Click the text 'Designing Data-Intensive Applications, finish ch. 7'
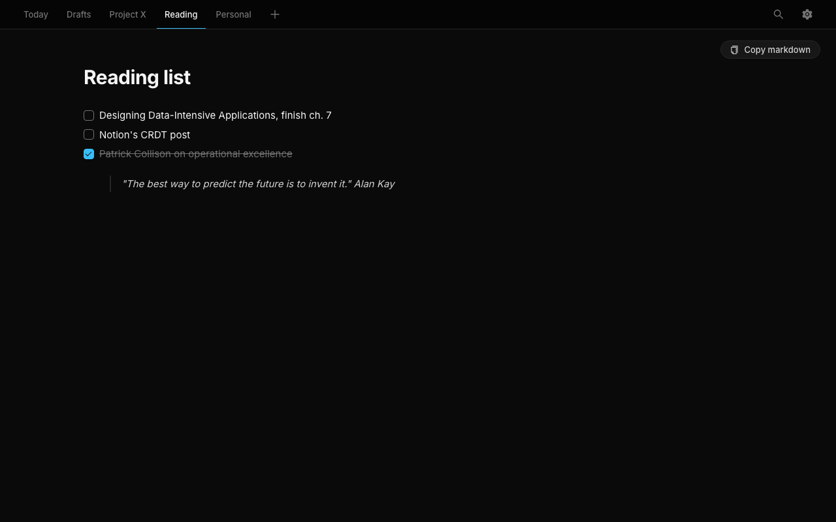836x522 pixels. pyautogui.click(x=216, y=115)
